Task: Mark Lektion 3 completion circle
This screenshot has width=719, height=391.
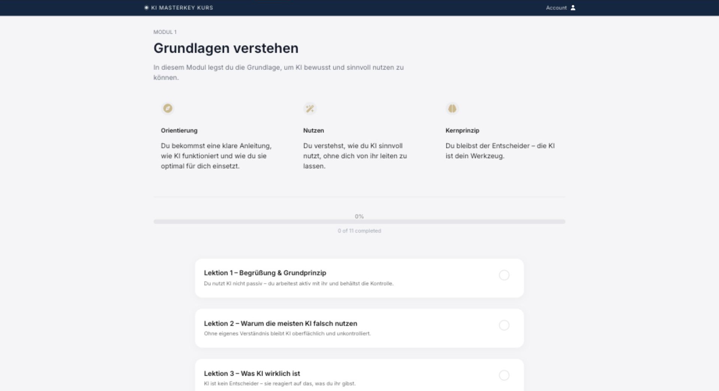Action: [x=504, y=375]
